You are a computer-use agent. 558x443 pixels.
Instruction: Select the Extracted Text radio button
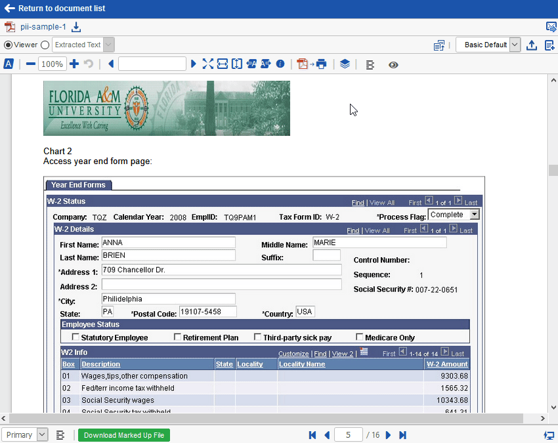pos(45,45)
